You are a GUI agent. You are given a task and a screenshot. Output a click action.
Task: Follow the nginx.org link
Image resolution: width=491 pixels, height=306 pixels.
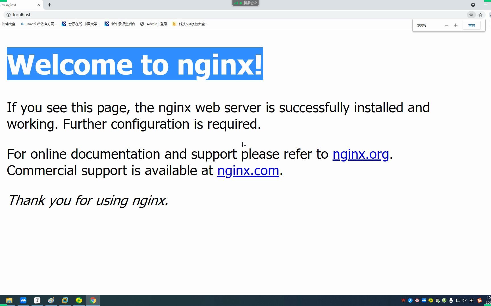[361, 154]
